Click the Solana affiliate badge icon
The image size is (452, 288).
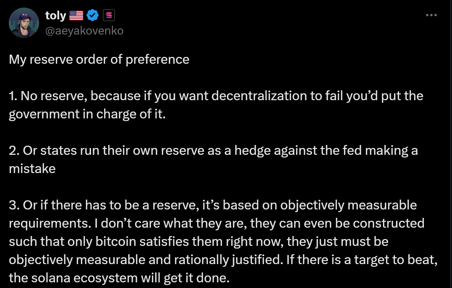pos(109,15)
